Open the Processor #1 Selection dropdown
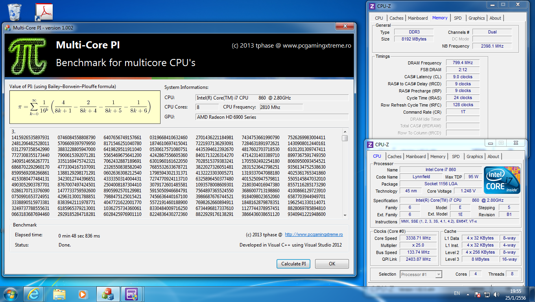The width and height of the screenshot is (535, 302). (x=421, y=274)
